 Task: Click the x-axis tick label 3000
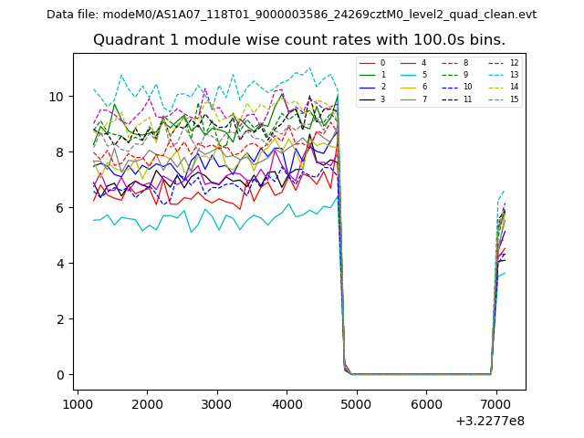[x=216, y=403]
